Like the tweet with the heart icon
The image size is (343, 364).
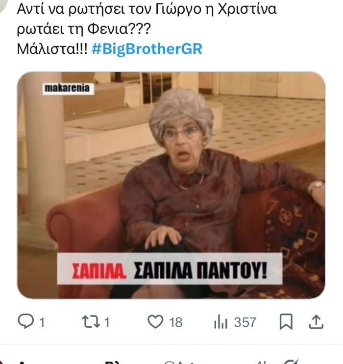tap(155, 322)
